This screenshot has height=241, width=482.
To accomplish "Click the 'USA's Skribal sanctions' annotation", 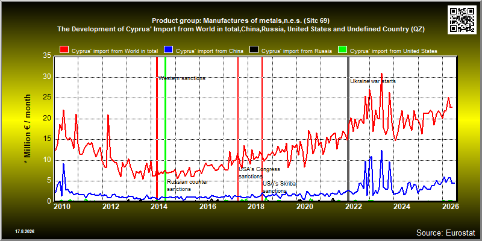I will 280,187.
